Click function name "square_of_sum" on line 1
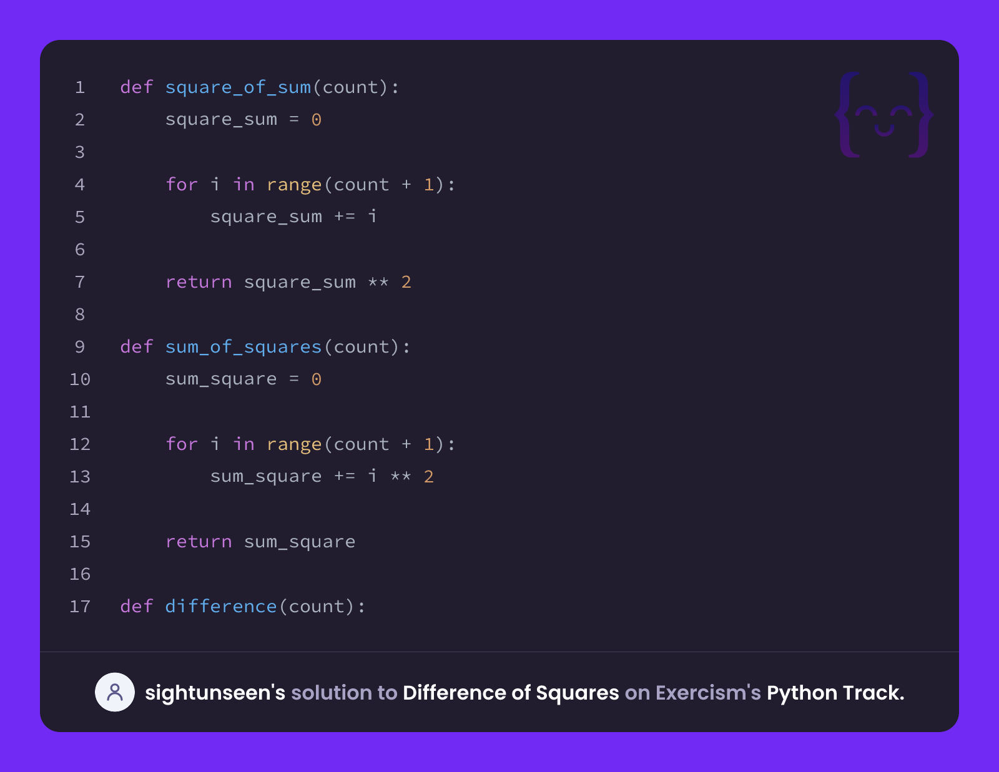The image size is (999, 772). 238,87
